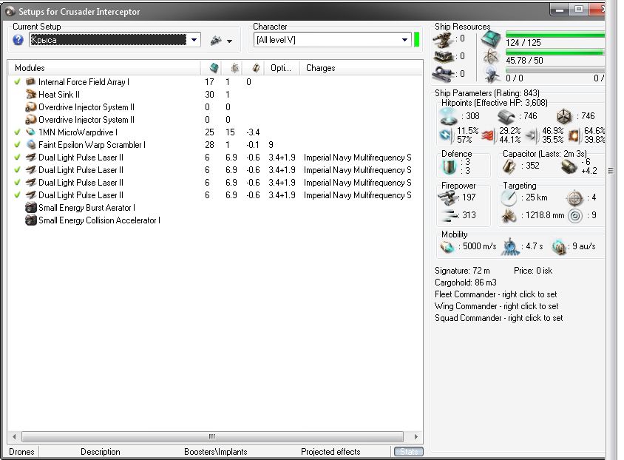The height and width of the screenshot is (460, 624).
Task: Open the Boosters\Implants tab
Action: click(216, 452)
